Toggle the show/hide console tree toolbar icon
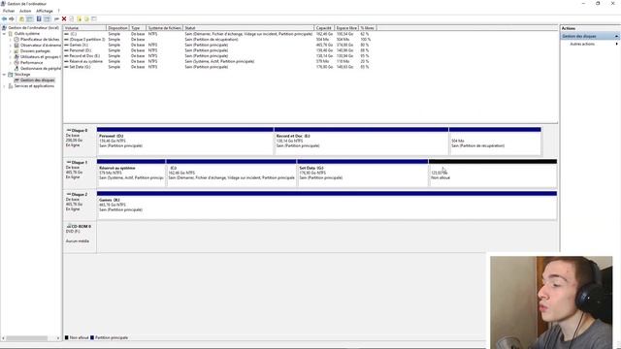This screenshot has height=349, width=621. tap(29, 19)
